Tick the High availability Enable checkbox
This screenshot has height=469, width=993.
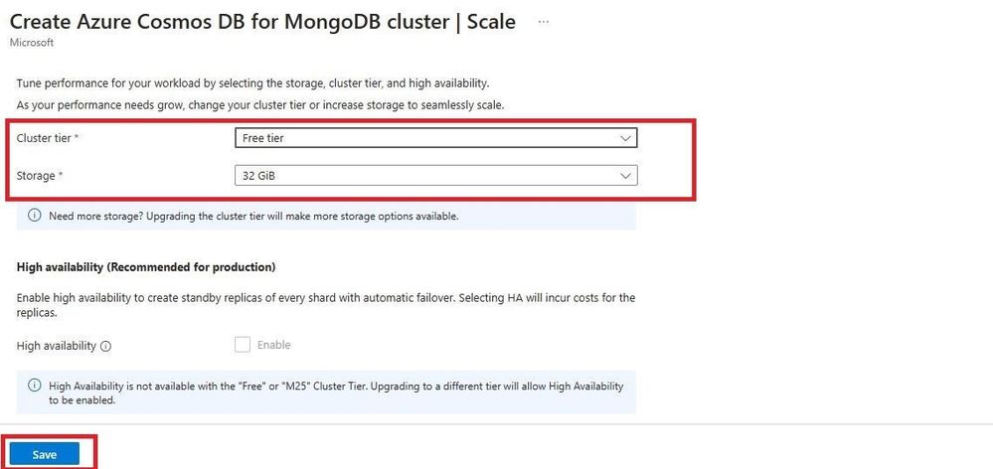coord(243,345)
